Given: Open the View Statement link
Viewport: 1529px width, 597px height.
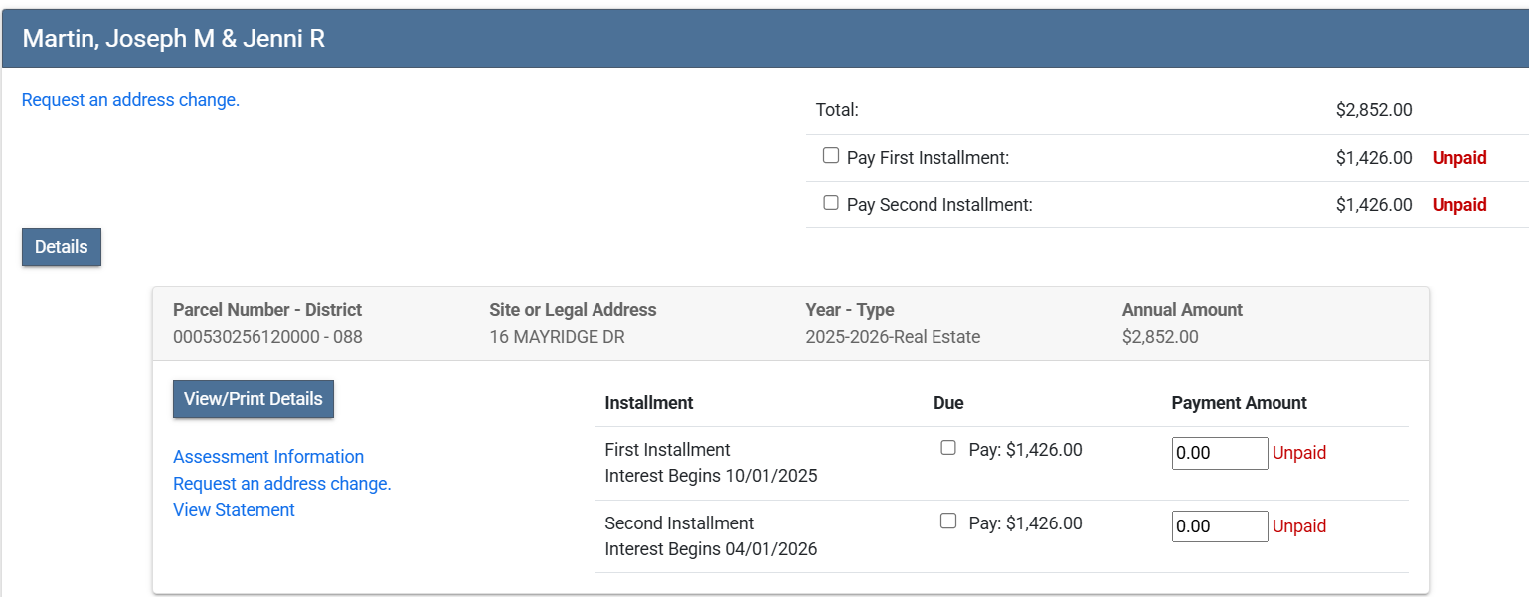Looking at the screenshot, I should (x=234, y=510).
